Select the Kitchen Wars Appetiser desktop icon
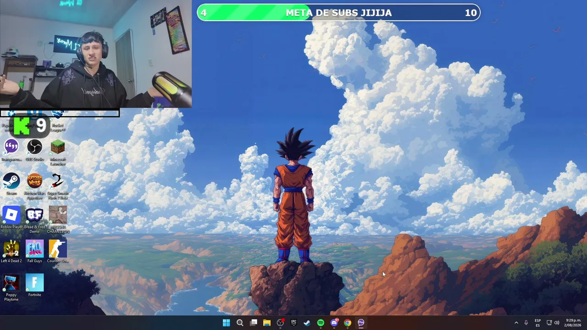 point(34,187)
